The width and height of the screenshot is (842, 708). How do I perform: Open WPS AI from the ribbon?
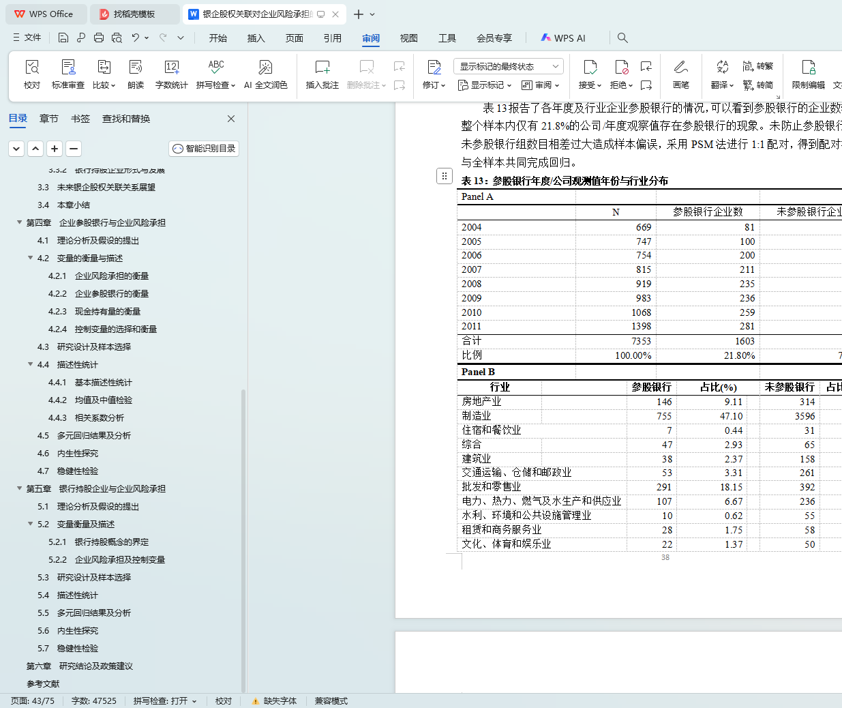pos(563,38)
